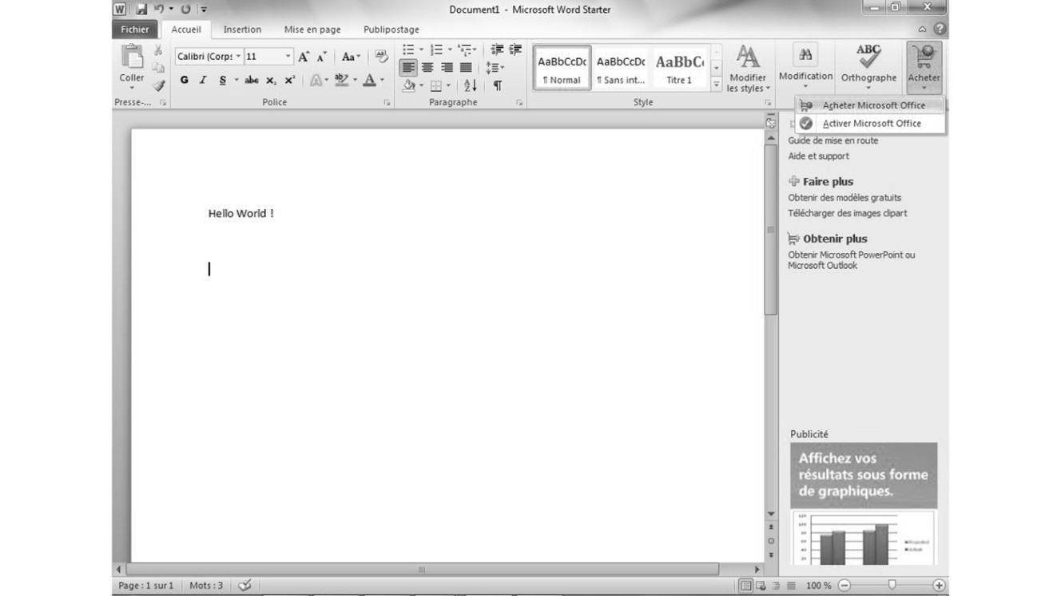
Task: Switch to the Insertion tab
Action: pos(242,30)
